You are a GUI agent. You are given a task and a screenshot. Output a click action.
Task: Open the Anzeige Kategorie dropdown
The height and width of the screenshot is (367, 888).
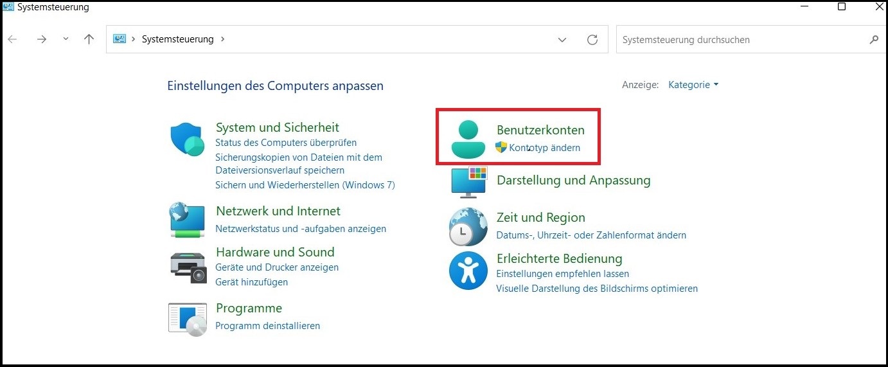pyautogui.click(x=693, y=85)
